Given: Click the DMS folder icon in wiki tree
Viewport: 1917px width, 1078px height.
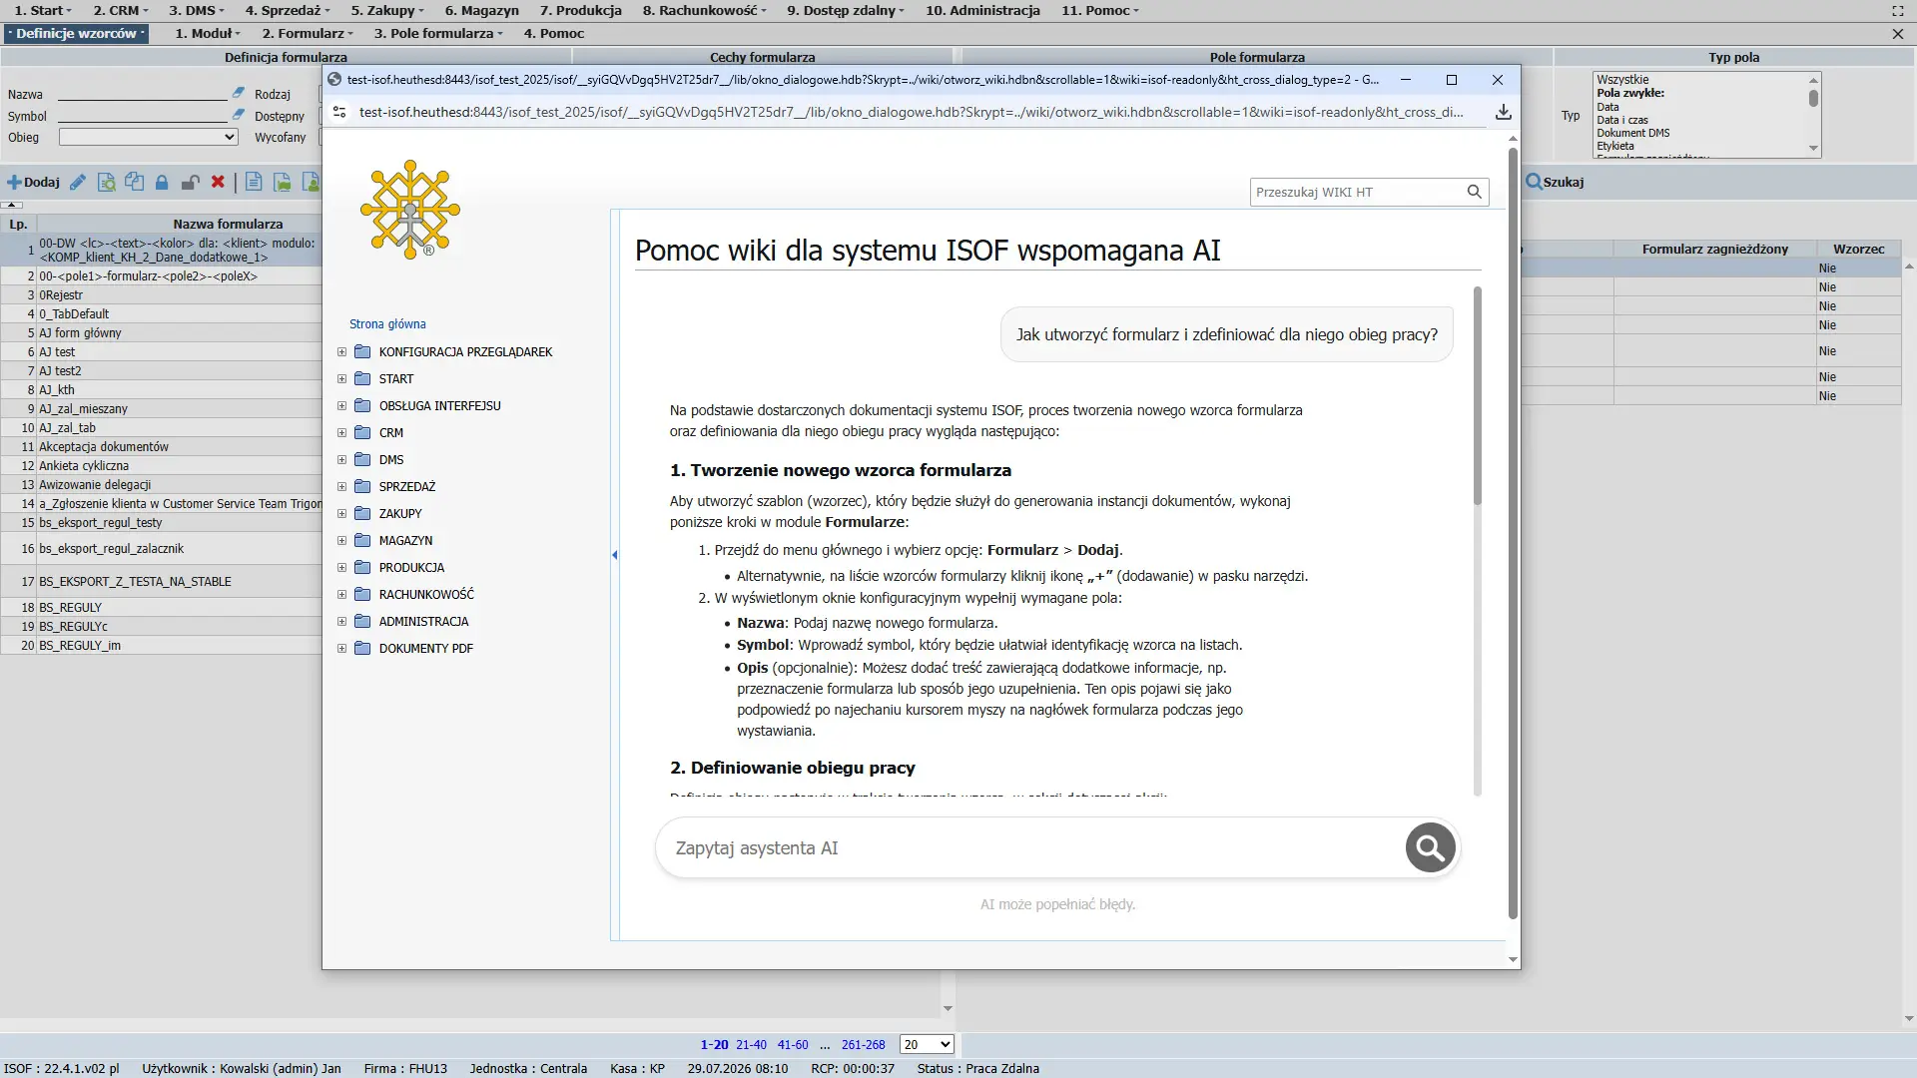Looking at the screenshot, I should pos(362,459).
